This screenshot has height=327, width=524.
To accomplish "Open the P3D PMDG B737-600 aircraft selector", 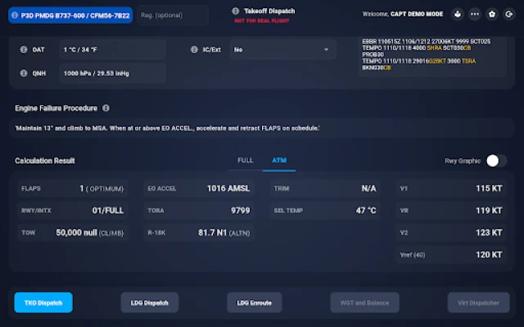I will click(70, 14).
